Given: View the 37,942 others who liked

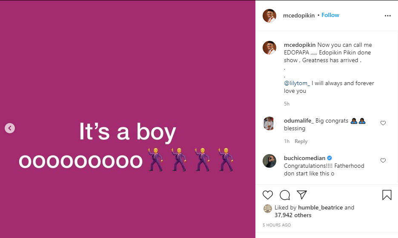Looking at the screenshot, I should point(292,215).
